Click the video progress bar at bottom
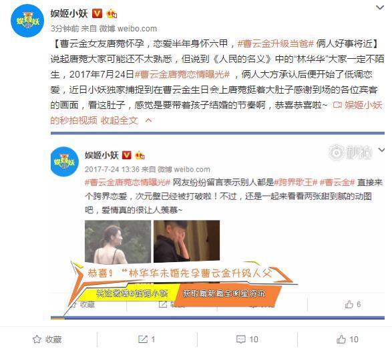This screenshot has width=392, height=349. click(x=218, y=318)
